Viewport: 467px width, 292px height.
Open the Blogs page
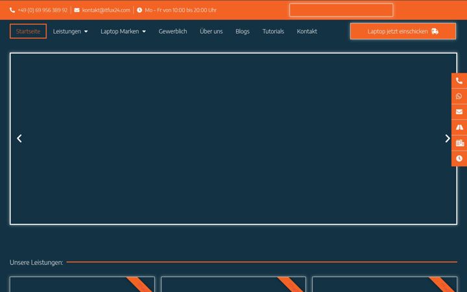243,31
